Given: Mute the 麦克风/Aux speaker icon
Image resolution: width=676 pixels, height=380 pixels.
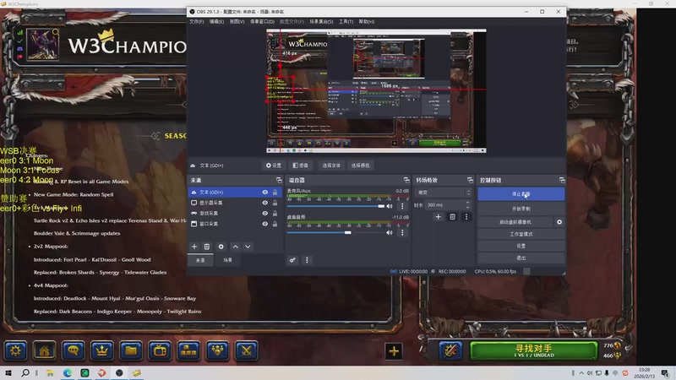Looking at the screenshot, I should pos(390,206).
